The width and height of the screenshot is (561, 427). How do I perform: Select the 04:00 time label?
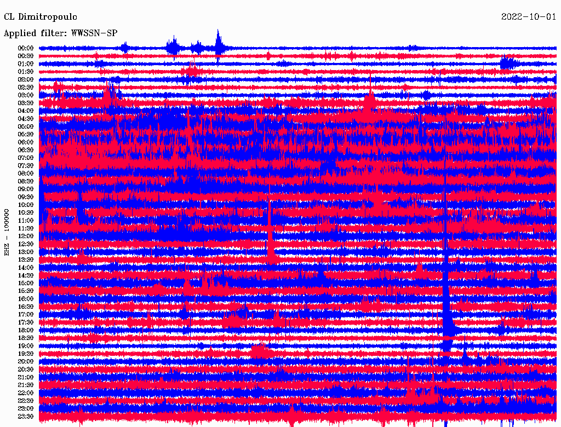coord(26,111)
